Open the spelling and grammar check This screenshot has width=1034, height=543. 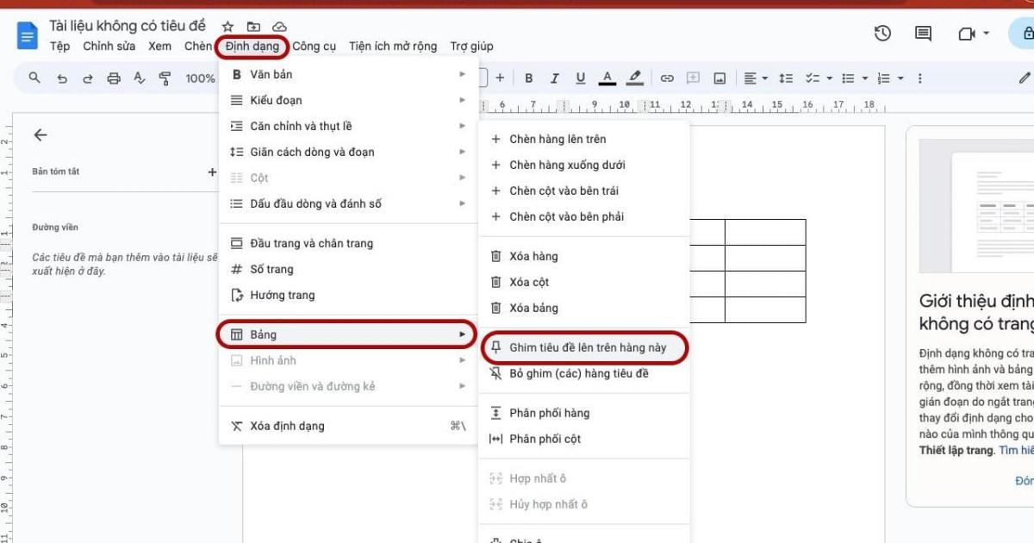click(x=140, y=78)
